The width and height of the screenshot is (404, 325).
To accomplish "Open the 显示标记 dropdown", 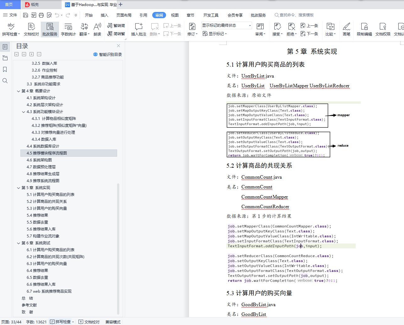I will 215,34.
